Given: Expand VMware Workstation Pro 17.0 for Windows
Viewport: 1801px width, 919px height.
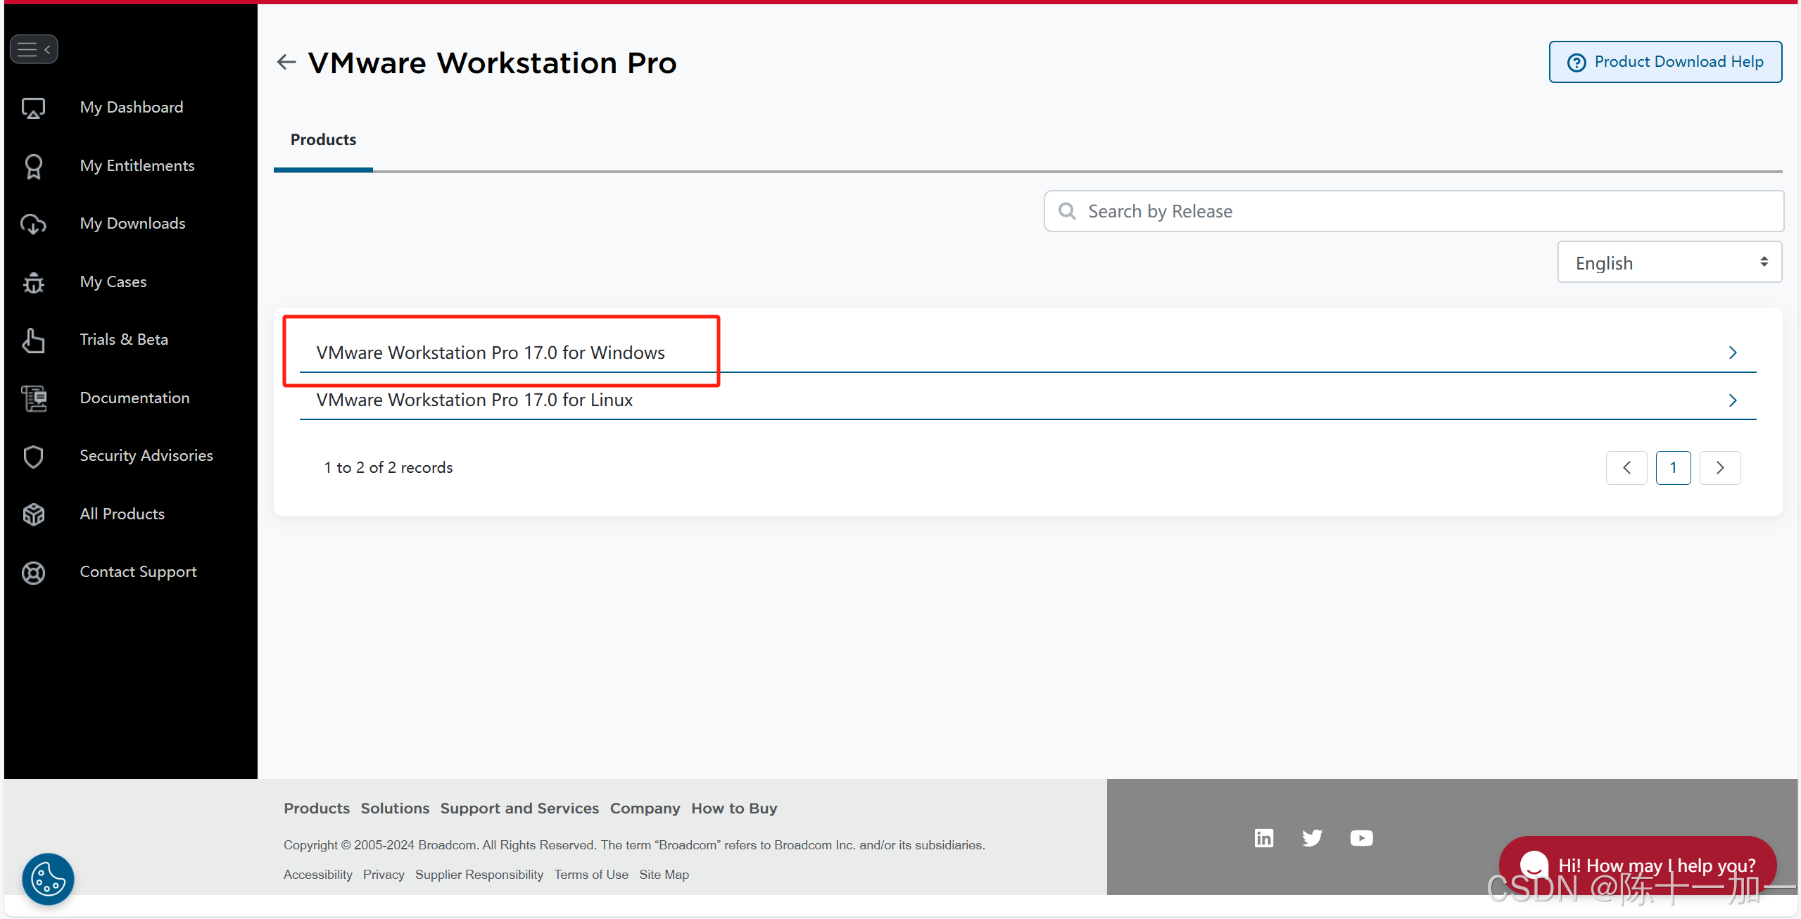Looking at the screenshot, I should point(490,353).
